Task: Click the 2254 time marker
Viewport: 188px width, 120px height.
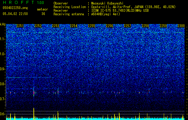Action: click(x=74, y=26)
